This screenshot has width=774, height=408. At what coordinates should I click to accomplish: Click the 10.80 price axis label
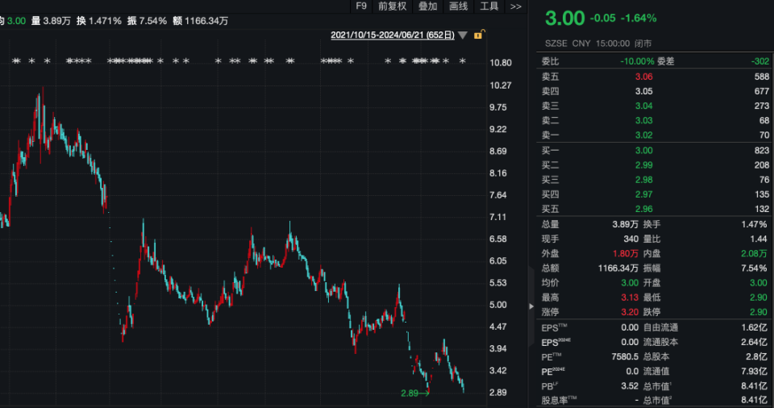point(501,63)
